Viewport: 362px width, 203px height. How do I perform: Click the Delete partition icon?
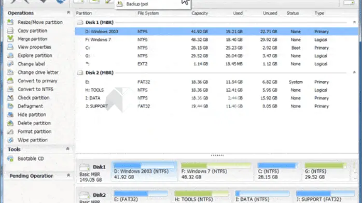click(10, 123)
